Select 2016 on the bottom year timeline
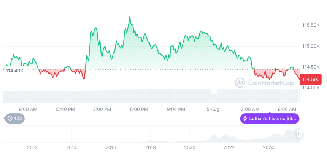The height and width of the screenshot is (152, 327). click(x=111, y=147)
